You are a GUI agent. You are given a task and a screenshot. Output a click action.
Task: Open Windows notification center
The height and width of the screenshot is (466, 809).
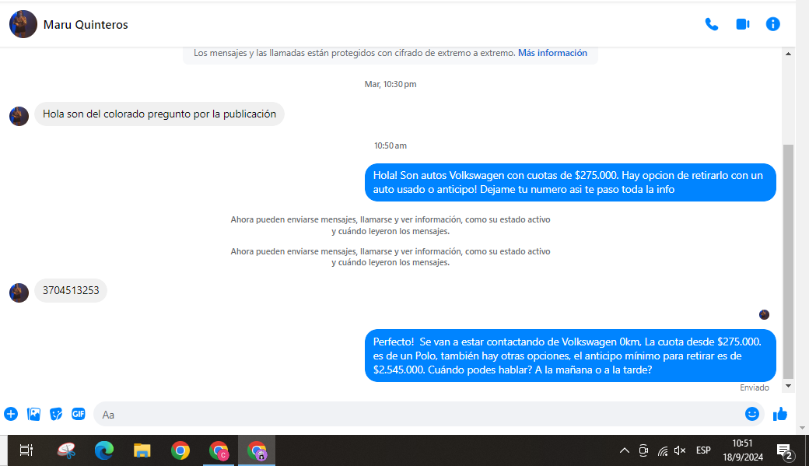(x=785, y=451)
